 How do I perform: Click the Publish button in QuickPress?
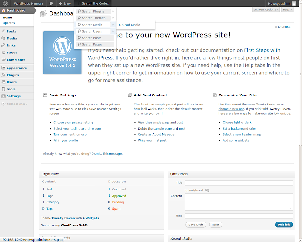284,225
